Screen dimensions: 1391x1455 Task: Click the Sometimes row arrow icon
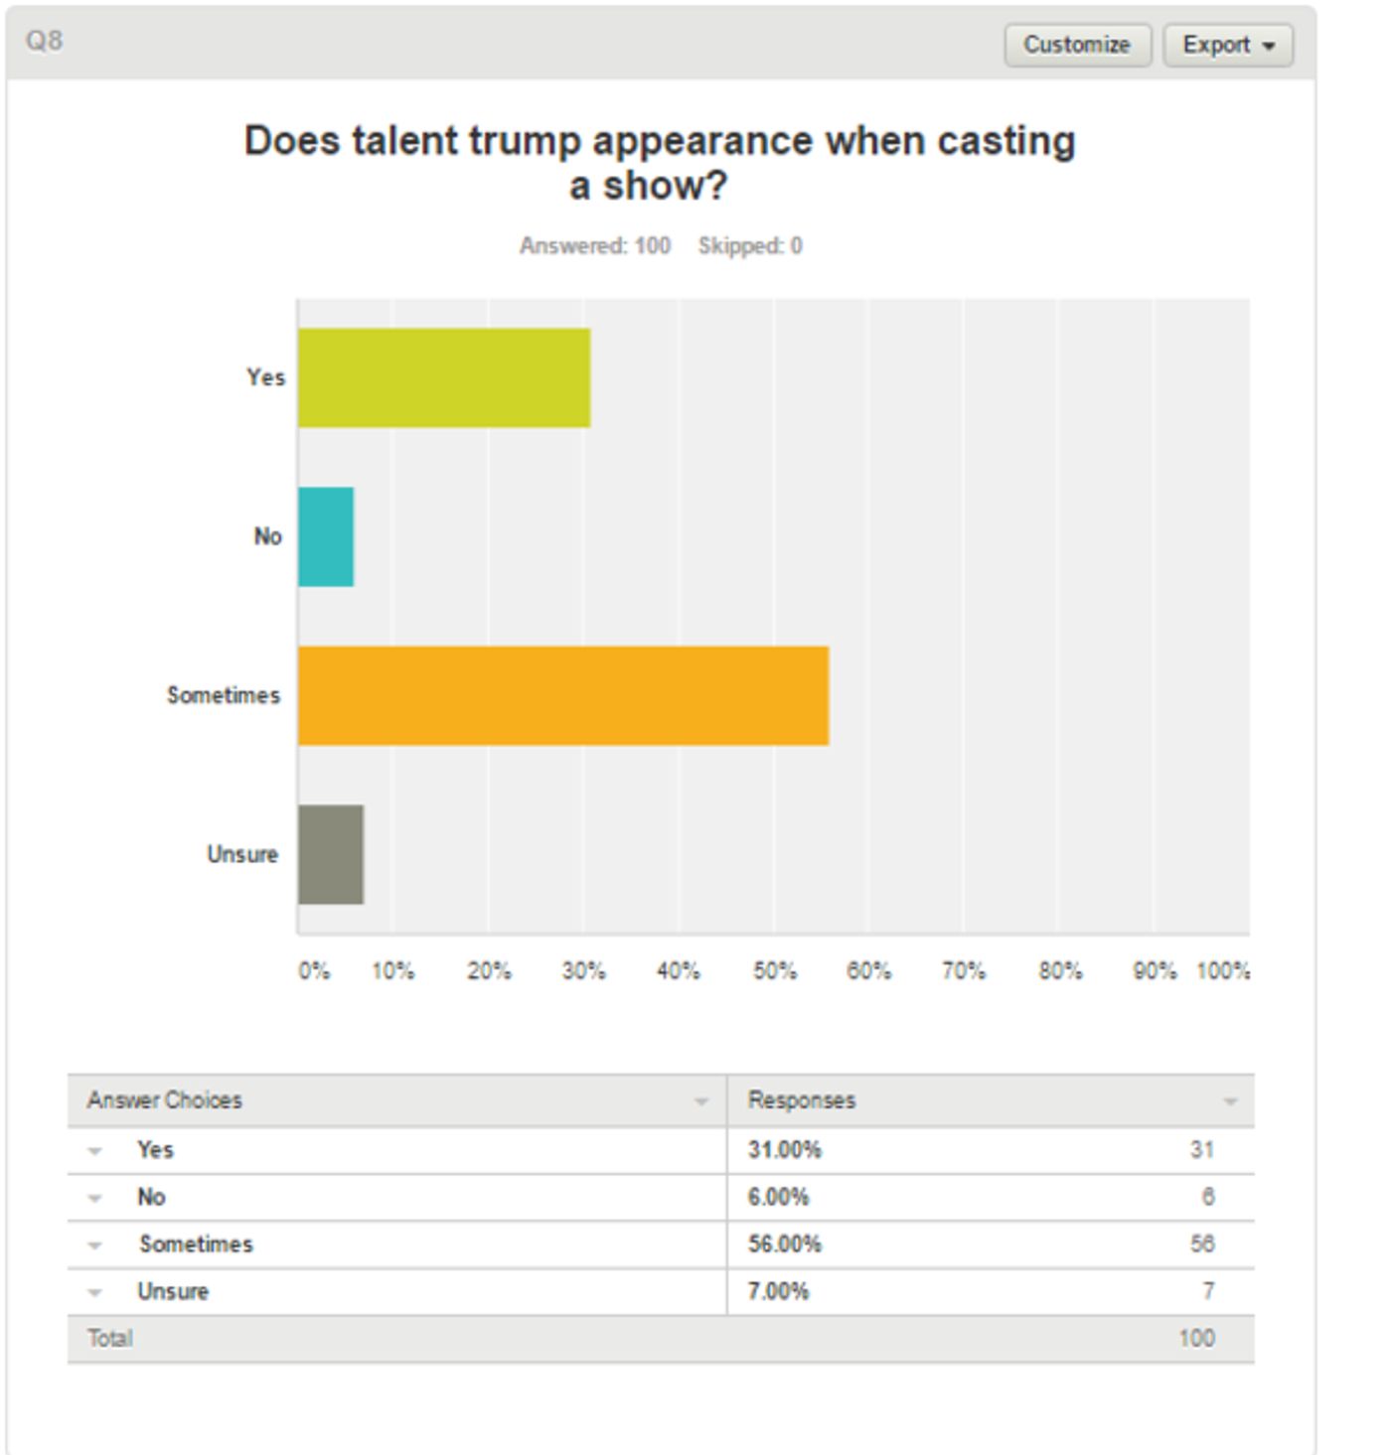point(95,1245)
